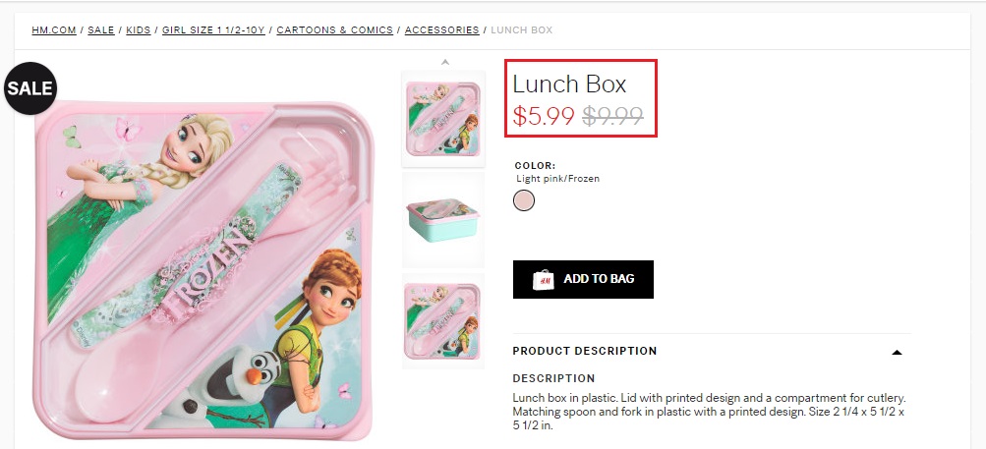The width and height of the screenshot is (986, 449).
Task: Open GIRL SIZE 1 1/2-10Y breadcrumb
Action: (213, 30)
